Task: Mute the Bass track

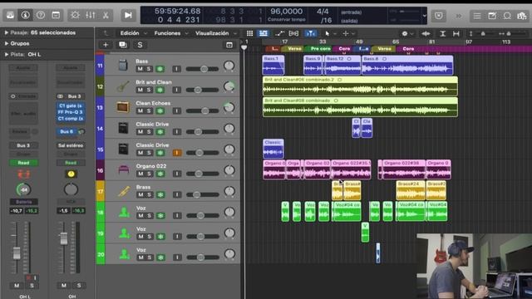Action: [140, 69]
